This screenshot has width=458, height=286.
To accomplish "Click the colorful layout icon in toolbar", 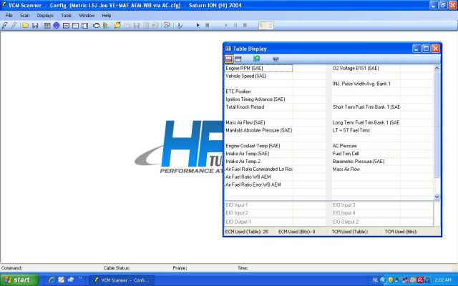I will point(167,26).
